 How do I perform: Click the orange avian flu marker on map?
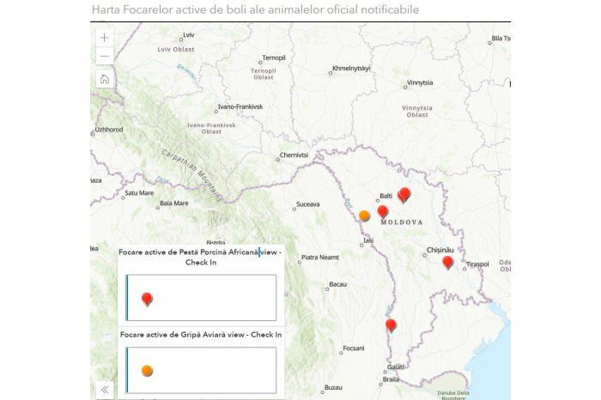coord(364,215)
